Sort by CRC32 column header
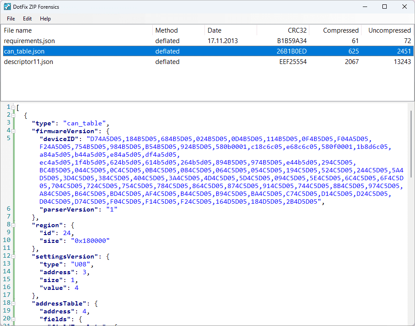Screen dimensions: 415x326 point(283,30)
